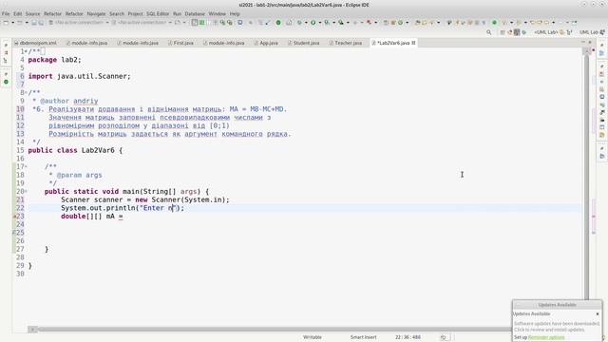608x342 pixels.
Task: Open the Run menu
Action: (x=178, y=13)
